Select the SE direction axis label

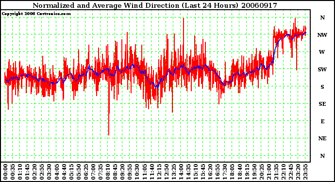click(x=322, y=104)
